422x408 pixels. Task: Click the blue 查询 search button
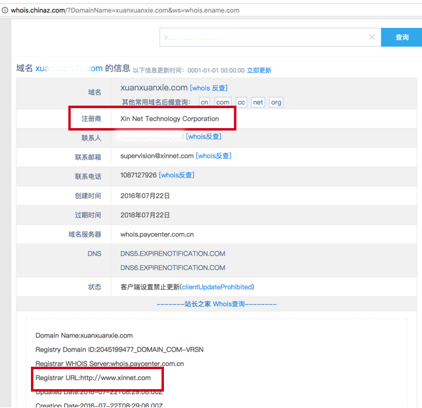[401, 37]
